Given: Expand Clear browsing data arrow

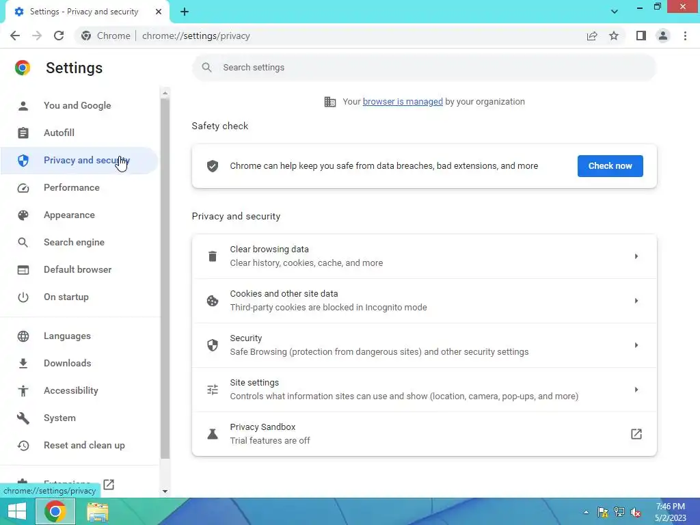Looking at the screenshot, I should coord(636,256).
